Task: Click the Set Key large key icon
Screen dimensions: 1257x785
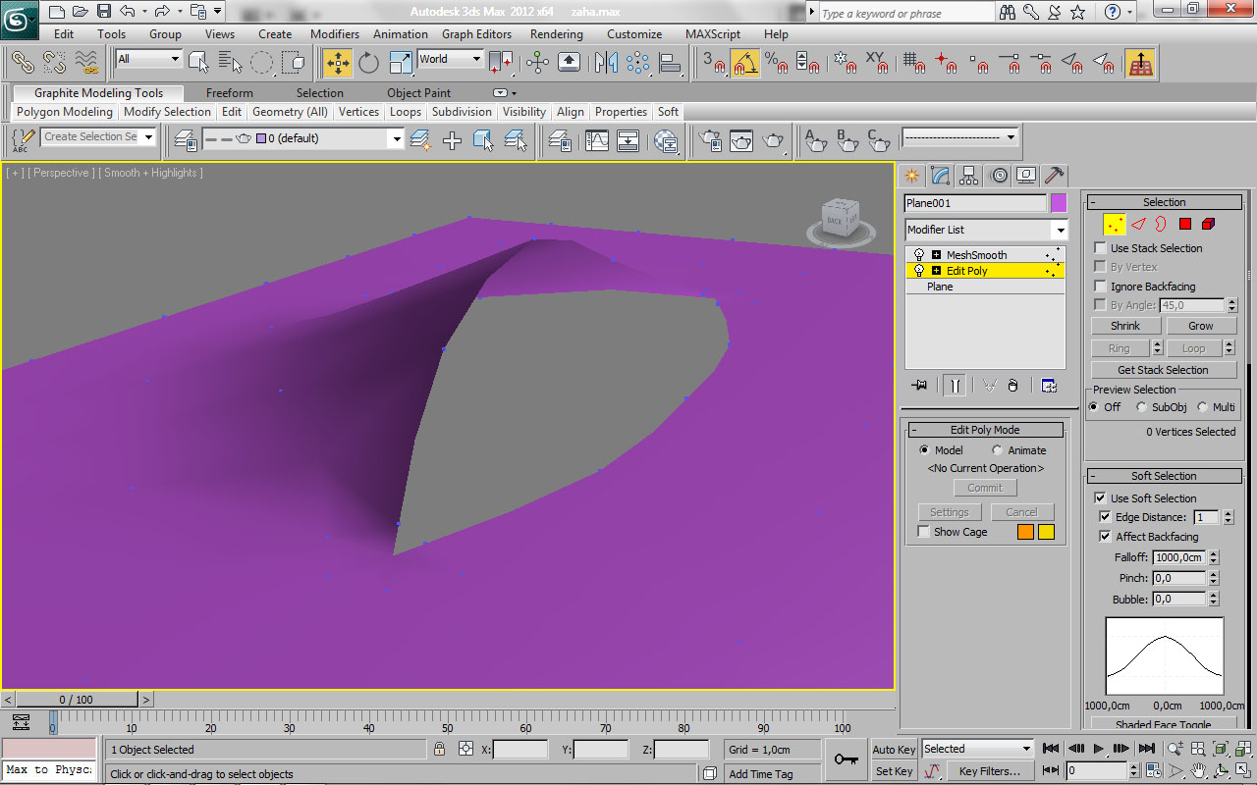Action: 846,759
